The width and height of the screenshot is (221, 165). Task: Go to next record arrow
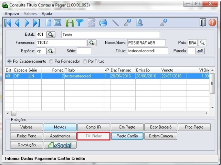tap(27, 23)
